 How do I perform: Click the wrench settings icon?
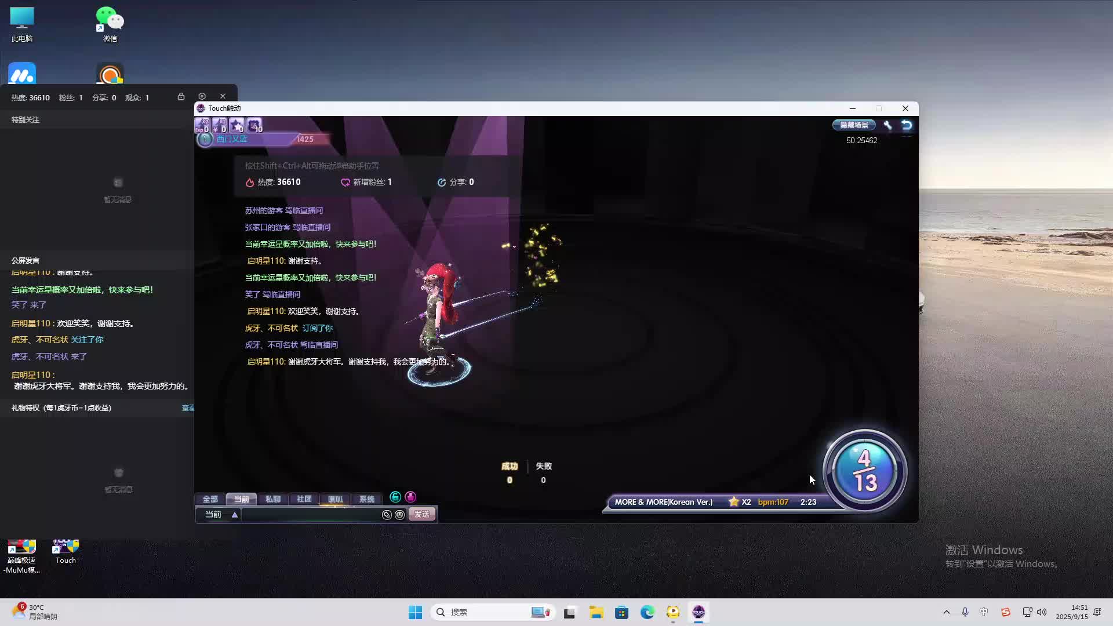click(x=888, y=125)
